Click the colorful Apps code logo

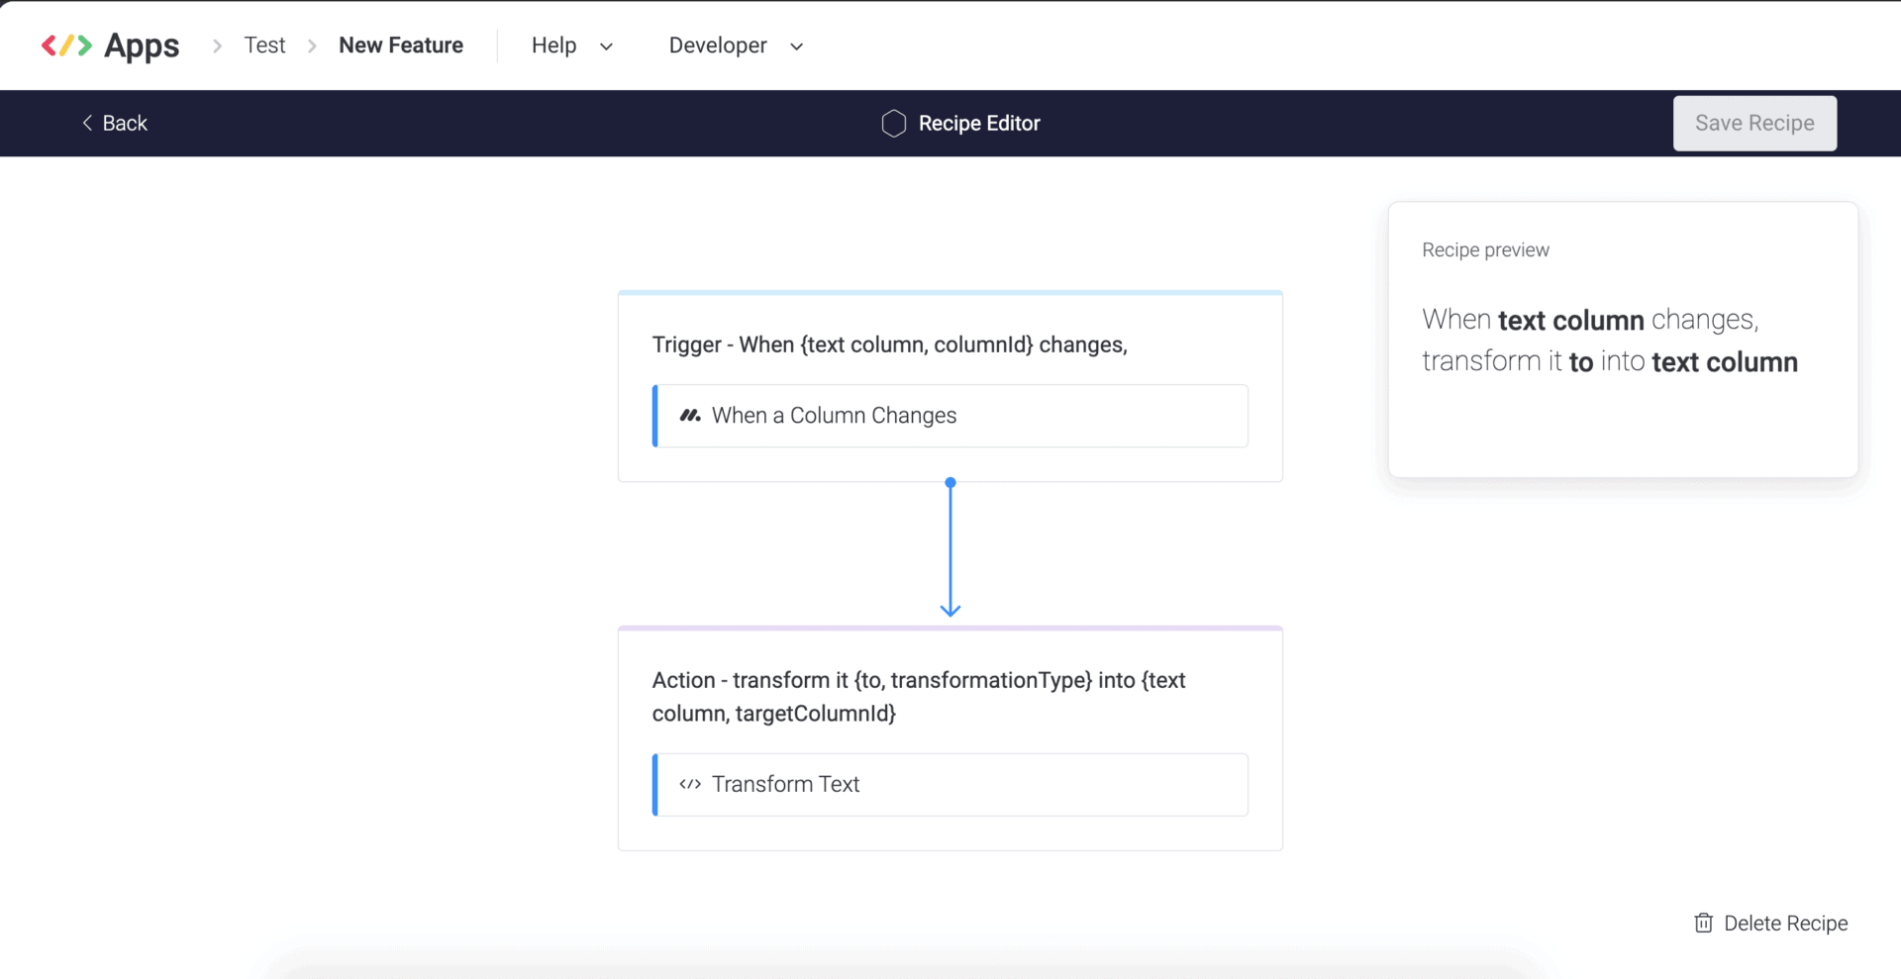(x=66, y=46)
